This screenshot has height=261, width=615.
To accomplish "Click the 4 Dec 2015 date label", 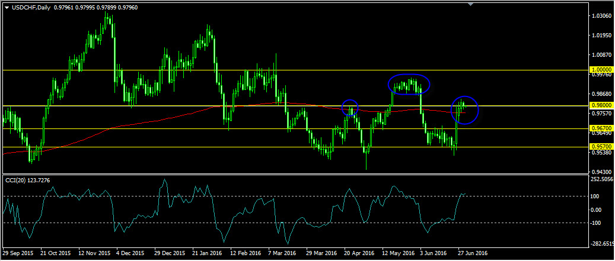I will pos(130,253).
